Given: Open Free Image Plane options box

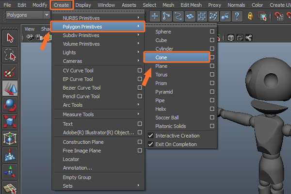Looking at the screenshot, I should [x=140, y=150].
